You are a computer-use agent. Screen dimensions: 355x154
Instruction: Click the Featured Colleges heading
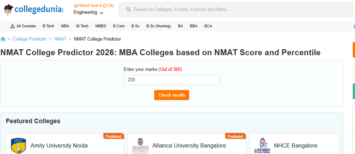(x=33, y=121)
